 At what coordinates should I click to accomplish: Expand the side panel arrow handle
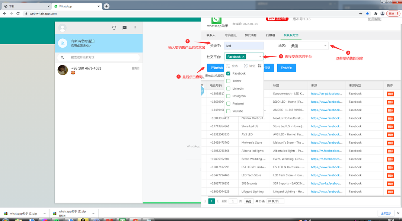(x=202, y=91)
